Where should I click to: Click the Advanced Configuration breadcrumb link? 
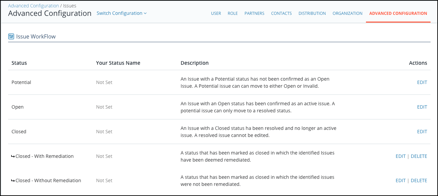click(33, 6)
